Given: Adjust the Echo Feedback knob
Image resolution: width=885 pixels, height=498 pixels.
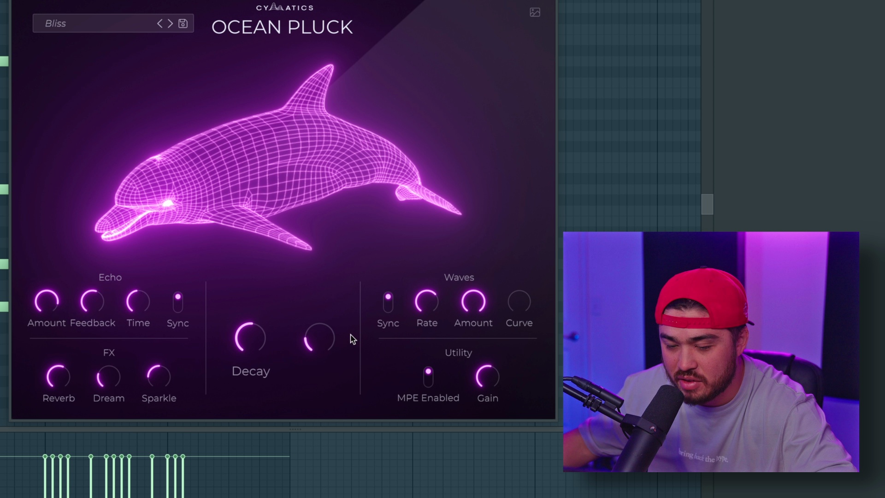Looking at the screenshot, I should 92,302.
